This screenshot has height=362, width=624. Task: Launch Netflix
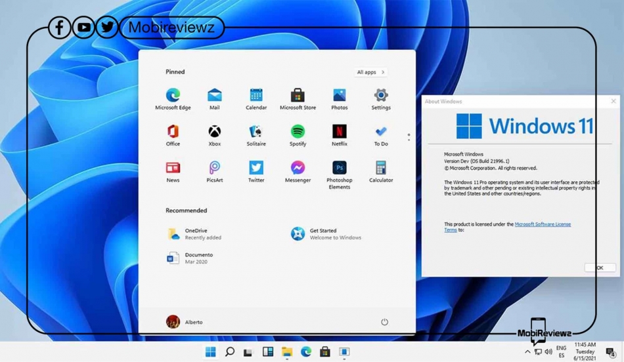(x=340, y=135)
